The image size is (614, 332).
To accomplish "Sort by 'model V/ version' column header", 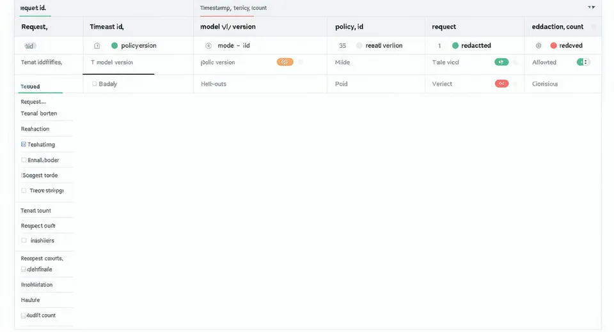I will click(228, 27).
